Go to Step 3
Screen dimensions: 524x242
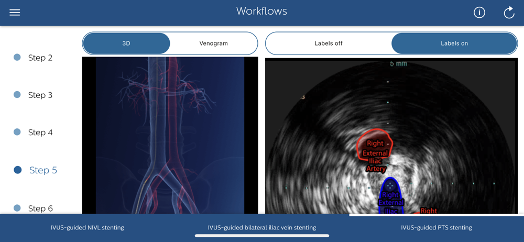point(33,95)
